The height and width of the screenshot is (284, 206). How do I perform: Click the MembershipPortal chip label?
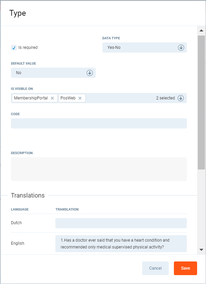point(31,98)
